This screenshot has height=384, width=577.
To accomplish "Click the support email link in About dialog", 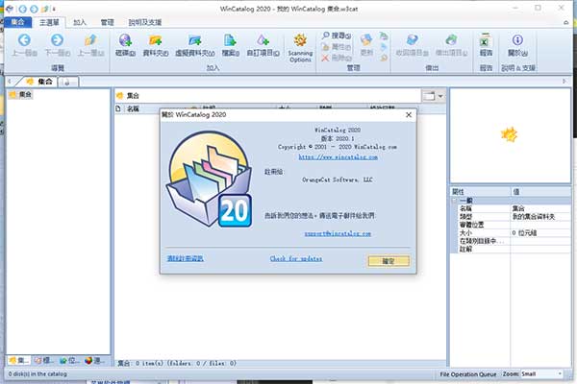I will click(338, 233).
